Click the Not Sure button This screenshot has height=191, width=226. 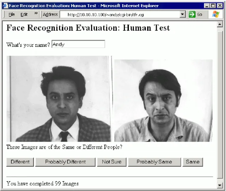[x=112, y=162]
